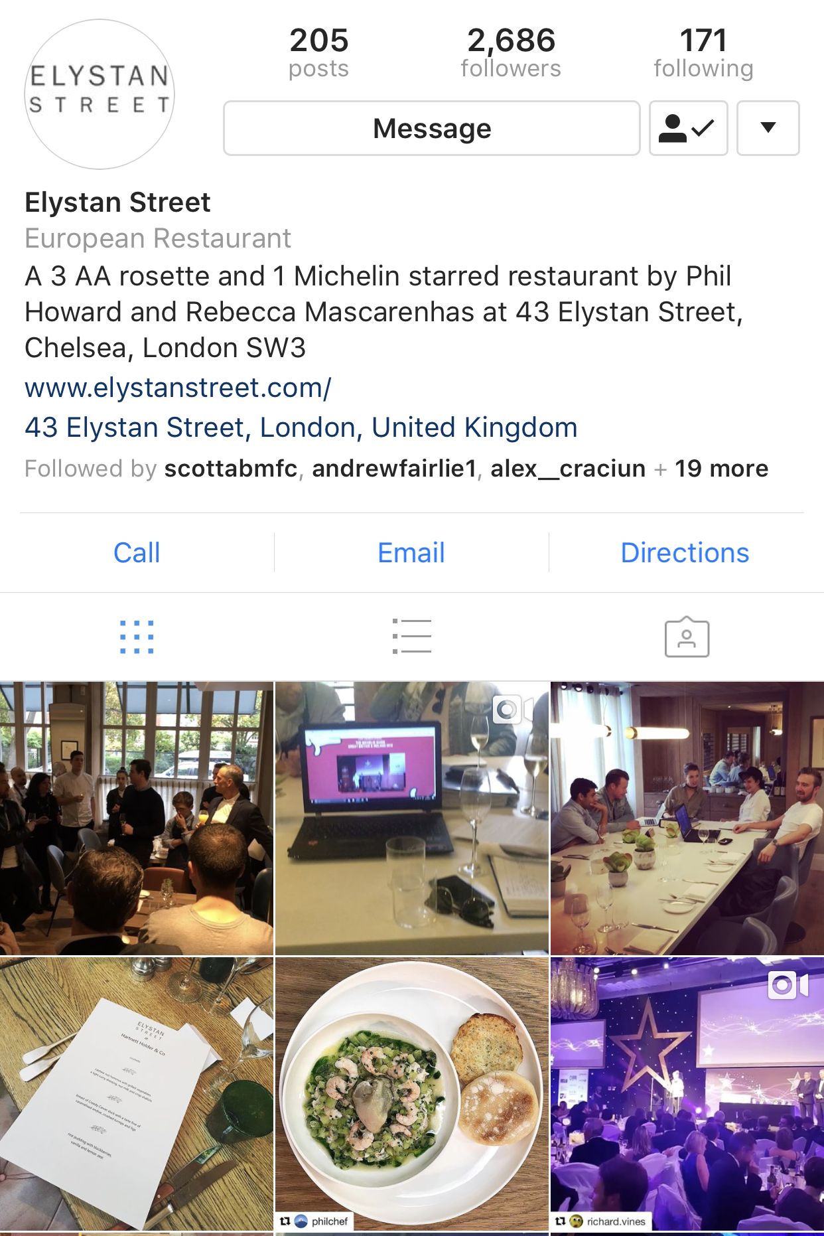View the 171 following list
The width and height of the screenshot is (824, 1236).
pos(703,52)
